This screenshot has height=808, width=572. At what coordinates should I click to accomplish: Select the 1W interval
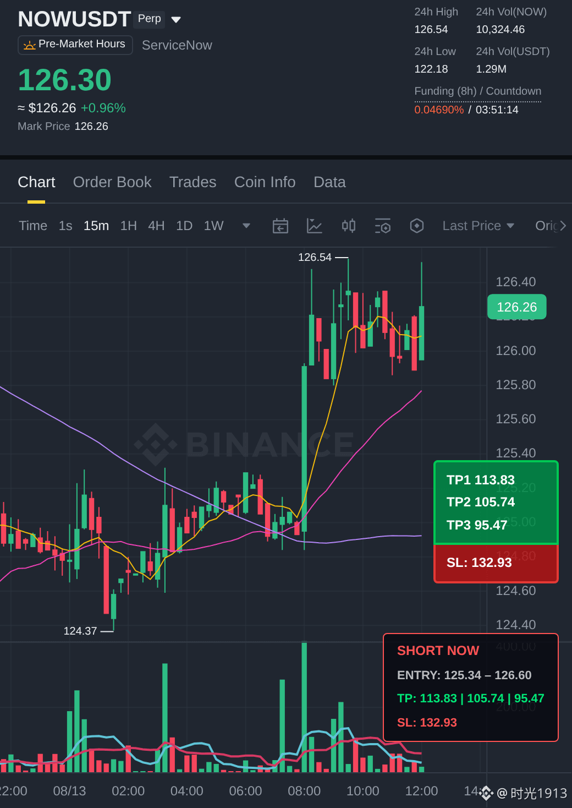214,226
